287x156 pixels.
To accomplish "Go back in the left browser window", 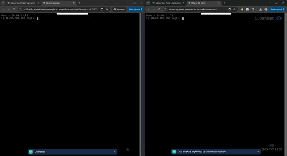I will [x=3, y=9].
